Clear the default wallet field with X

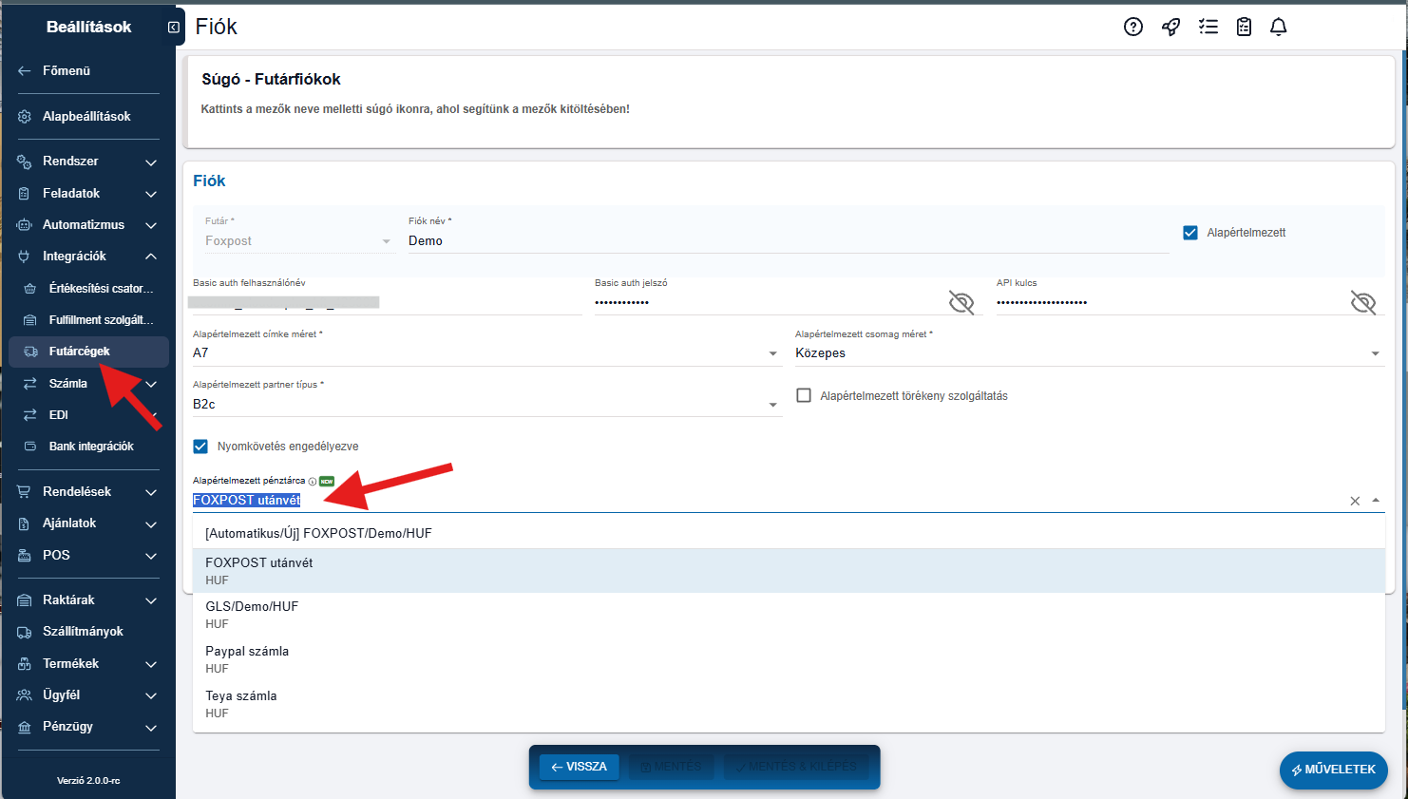point(1355,501)
